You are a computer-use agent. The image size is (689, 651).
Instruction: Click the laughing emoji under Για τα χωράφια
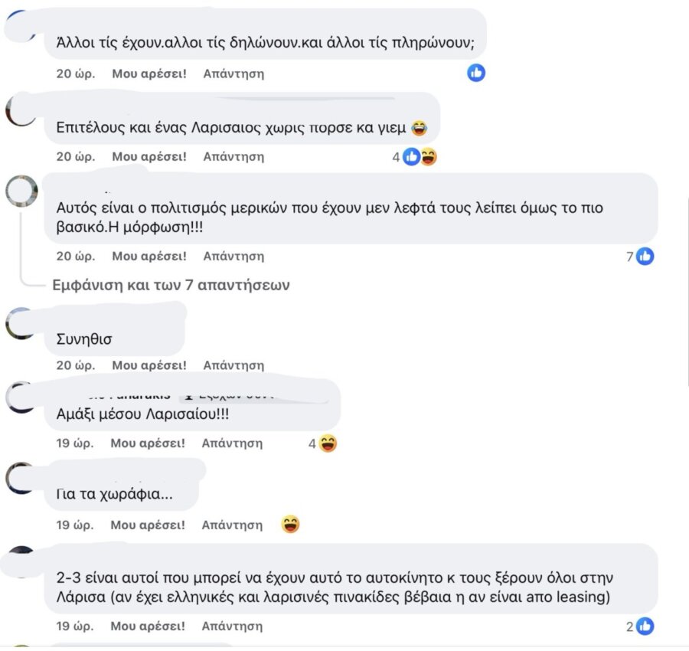point(290,524)
